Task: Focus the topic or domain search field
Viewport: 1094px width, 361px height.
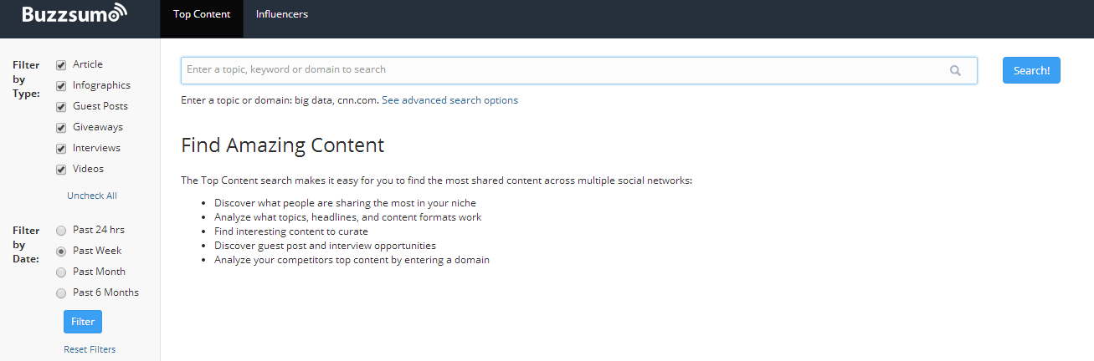Action: 561,70
